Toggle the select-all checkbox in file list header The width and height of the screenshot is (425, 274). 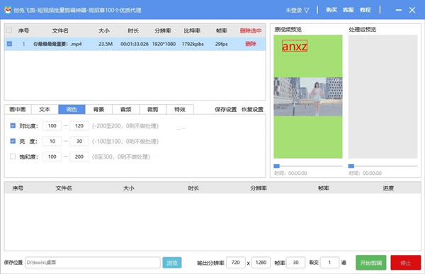(x=9, y=30)
